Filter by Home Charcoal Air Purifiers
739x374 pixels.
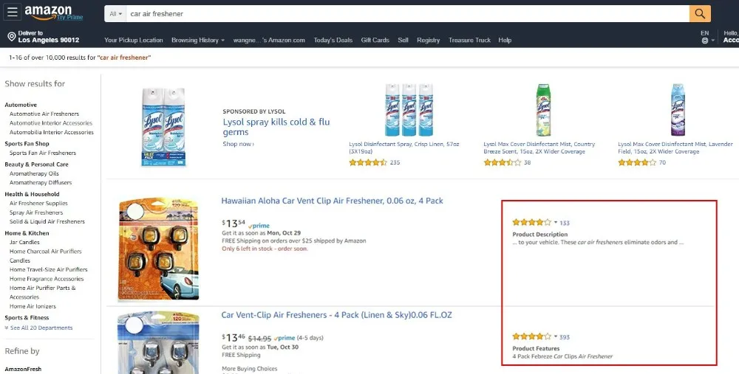pos(45,256)
